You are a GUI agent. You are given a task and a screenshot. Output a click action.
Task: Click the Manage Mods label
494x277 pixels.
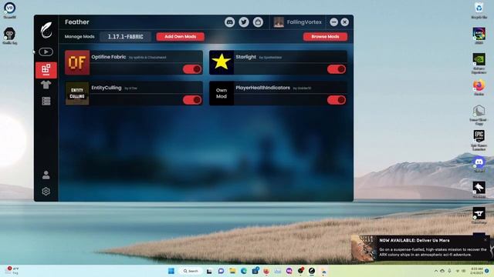80,37
